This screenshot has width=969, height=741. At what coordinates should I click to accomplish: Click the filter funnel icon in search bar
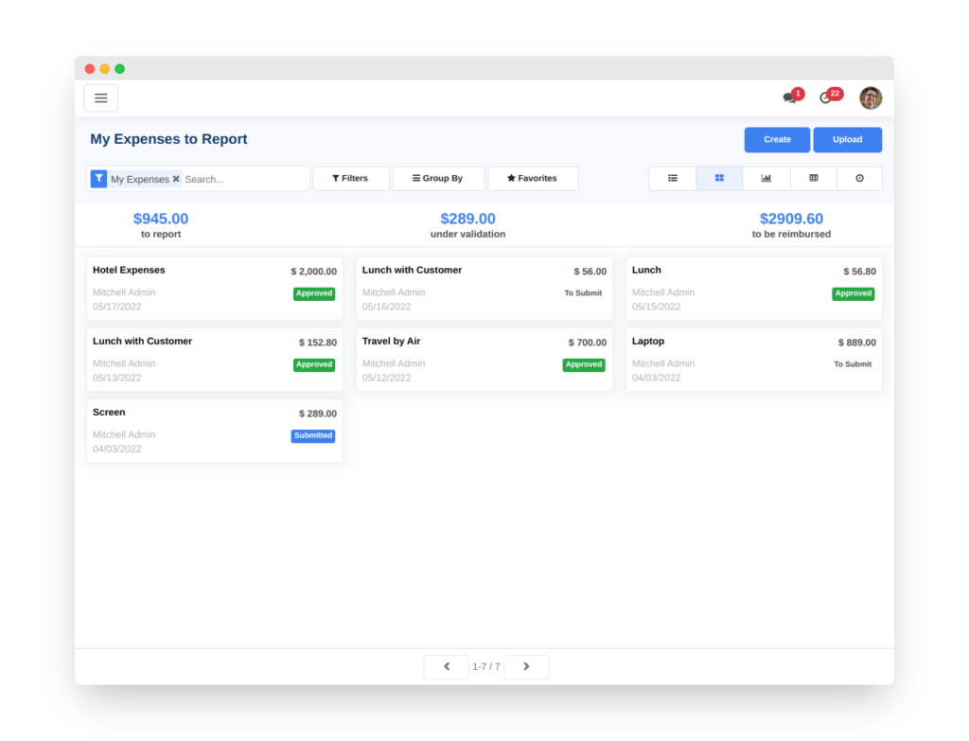98,178
